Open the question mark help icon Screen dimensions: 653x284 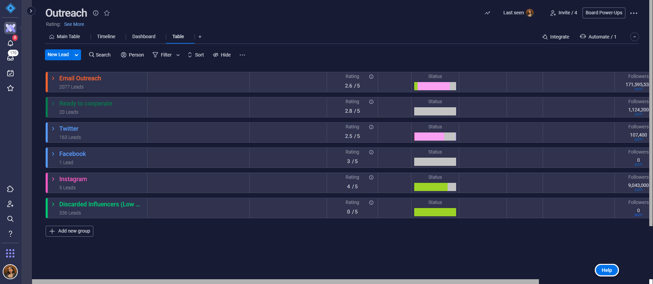[10, 234]
